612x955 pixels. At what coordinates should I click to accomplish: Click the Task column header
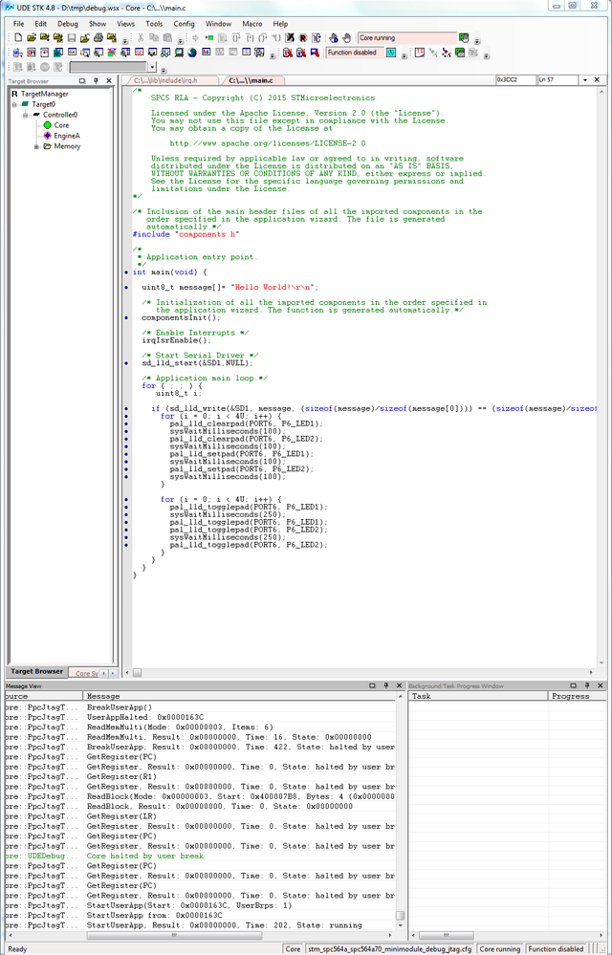[x=477, y=696]
